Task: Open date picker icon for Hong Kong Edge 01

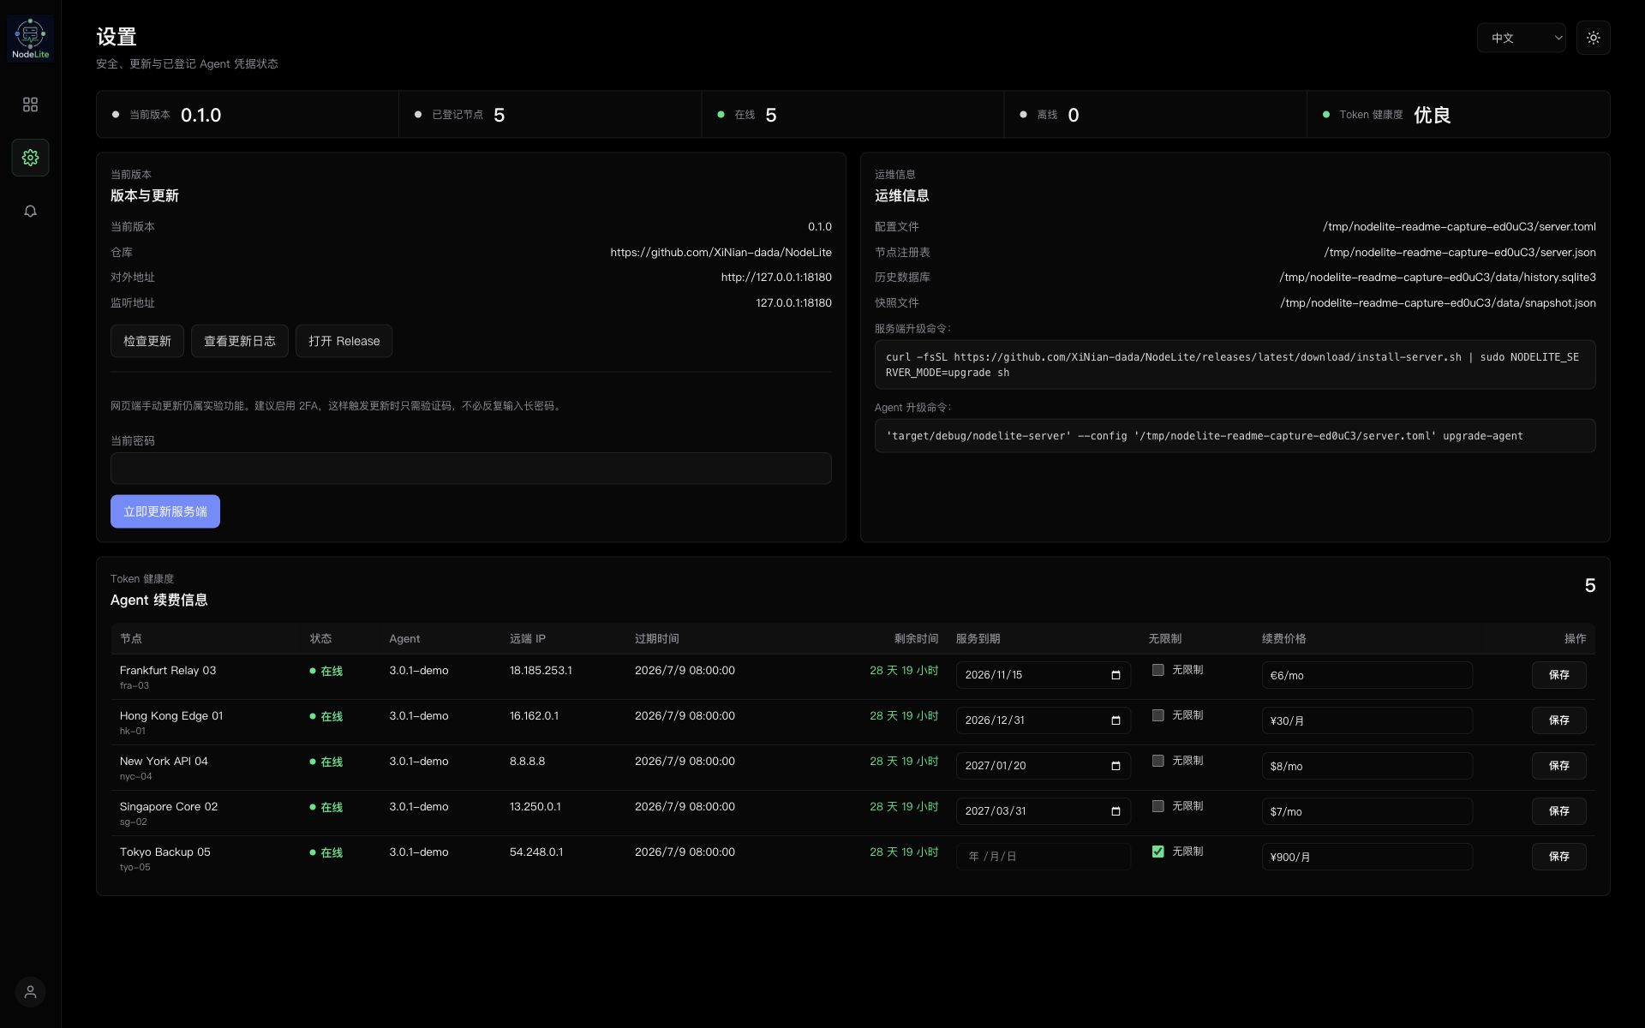Action: click(1116, 720)
